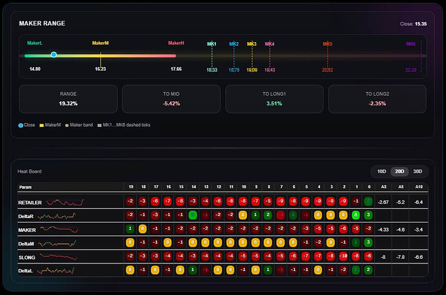
Task: Click the DeltaL sparkline chart
Action: pyautogui.click(x=56, y=270)
